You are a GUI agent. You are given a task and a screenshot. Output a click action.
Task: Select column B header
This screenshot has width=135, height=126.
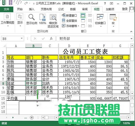click(x=33, y=46)
